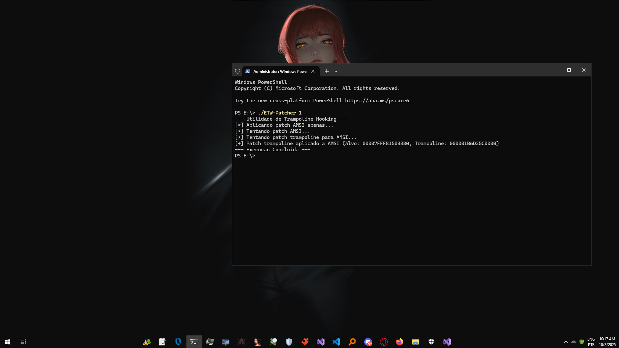Click the last PS E:\> prompt
The width and height of the screenshot is (619, 348).
(x=245, y=156)
